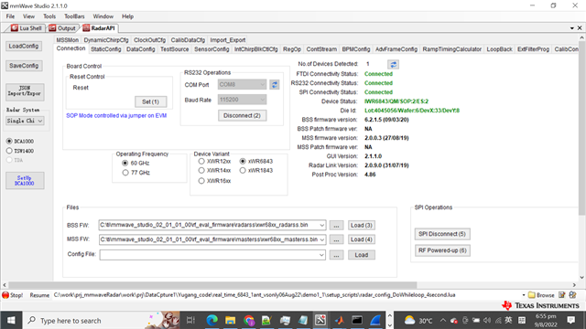
Task: Show hidden system tray icons
Action: click(443, 321)
